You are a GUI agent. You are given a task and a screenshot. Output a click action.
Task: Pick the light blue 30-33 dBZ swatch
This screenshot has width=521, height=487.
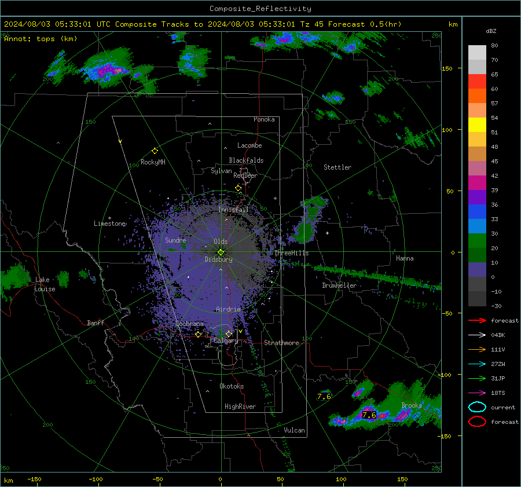point(477,226)
